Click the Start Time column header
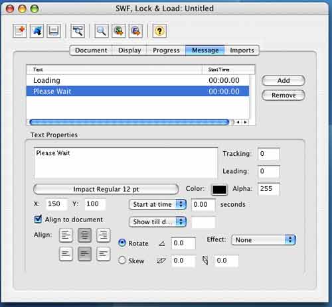This screenshot has height=307, width=332. pos(228,70)
